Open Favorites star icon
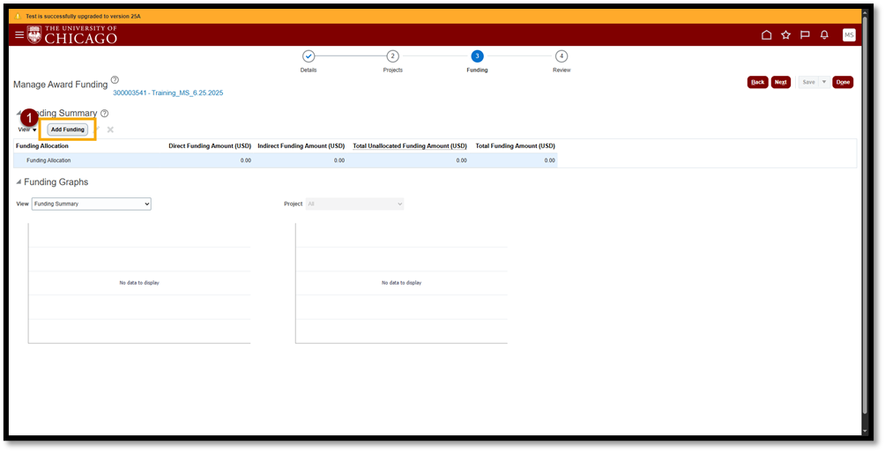Image resolution: width=885 pixels, height=452 pixels. (x=785, y=35)
